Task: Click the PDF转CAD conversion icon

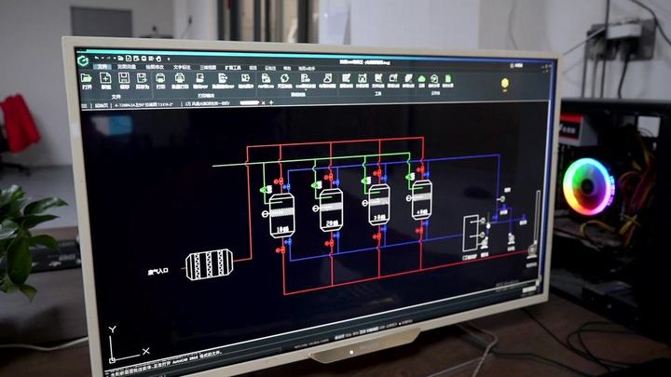Action: 266,78
